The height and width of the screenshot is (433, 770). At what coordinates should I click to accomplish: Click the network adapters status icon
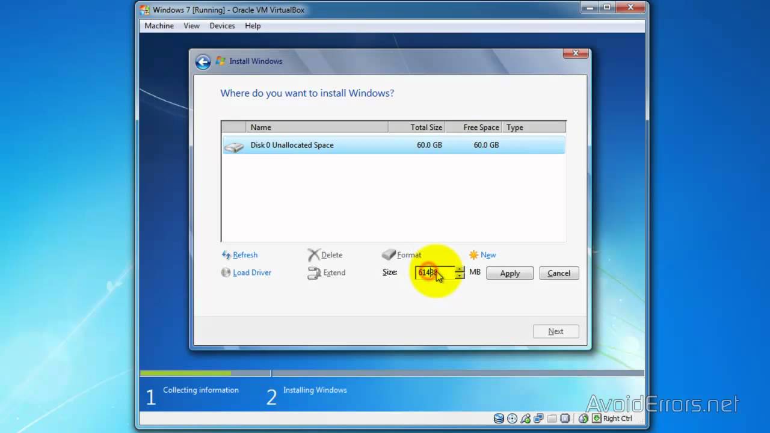(538, 419)
